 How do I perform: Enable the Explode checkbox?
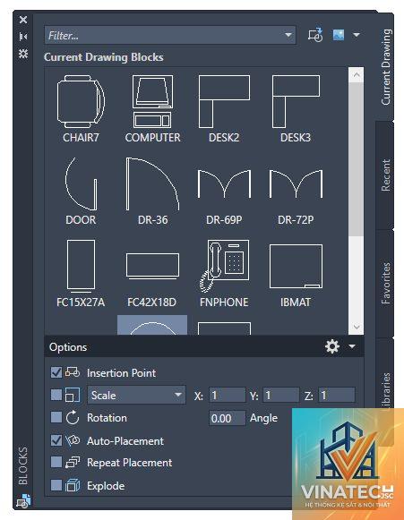click(x=56, y=485)
